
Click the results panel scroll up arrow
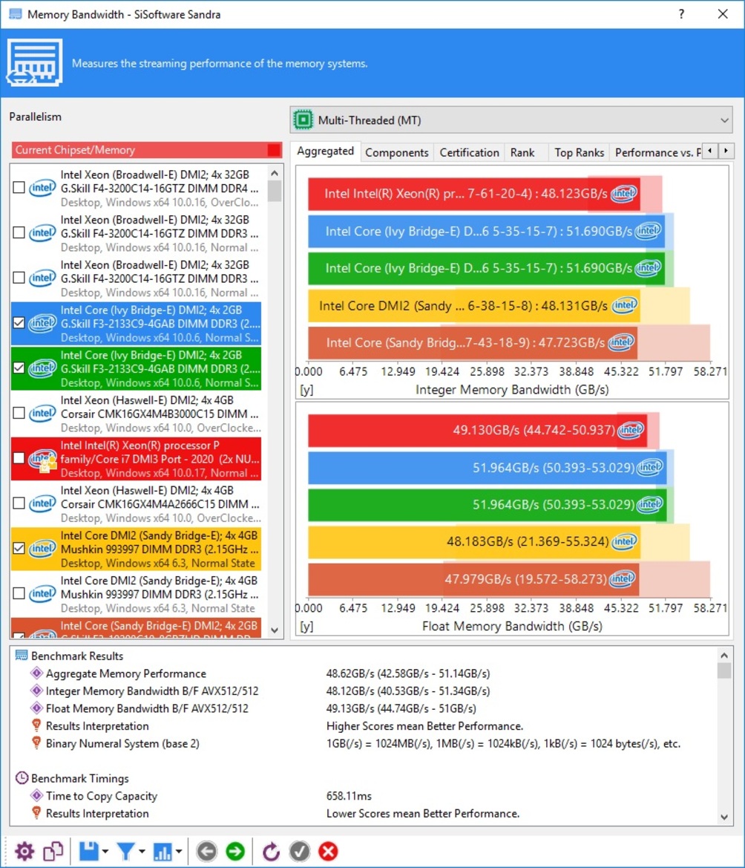[x=724, y=655]
